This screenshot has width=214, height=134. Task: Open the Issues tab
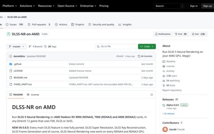pyautogui.click(x=15, y=24)
